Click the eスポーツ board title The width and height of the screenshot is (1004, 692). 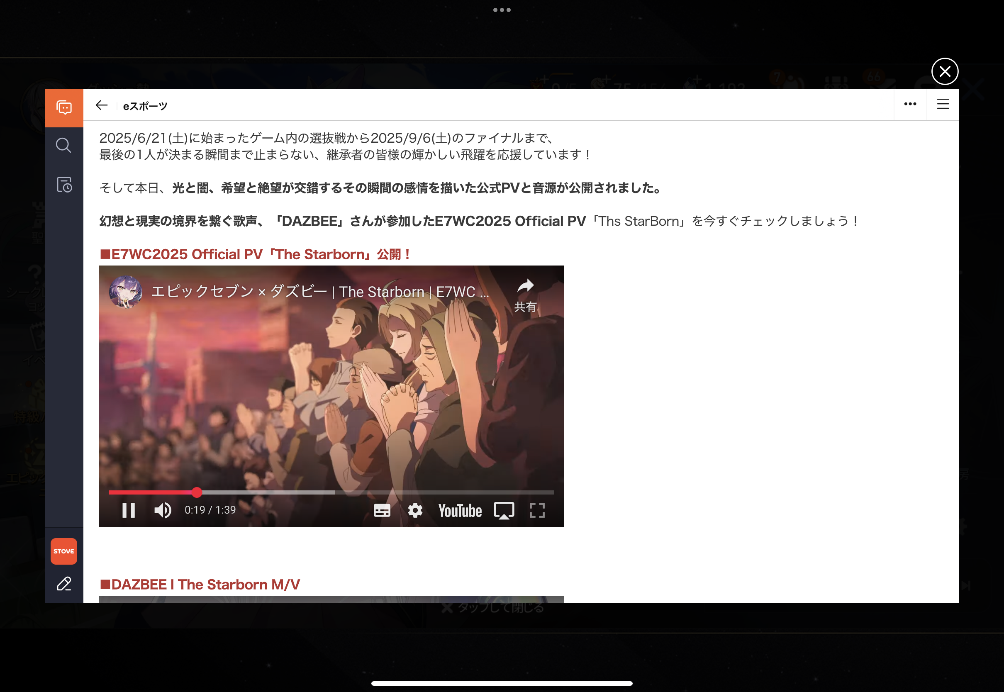[x=145, y=106]
